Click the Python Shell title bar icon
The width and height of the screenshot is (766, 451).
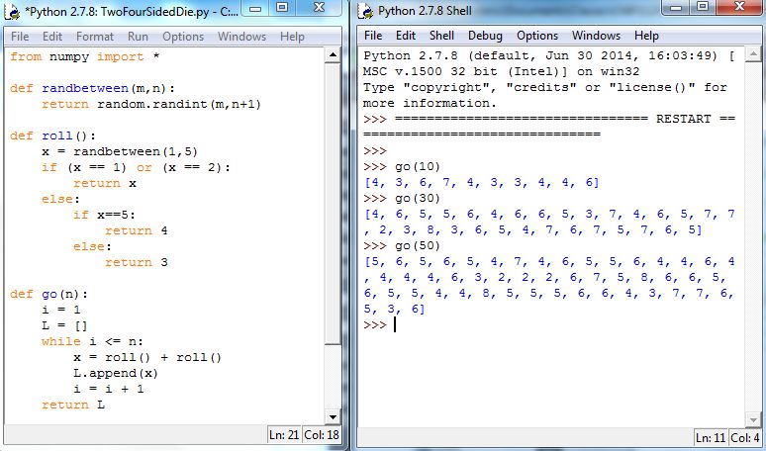click(x=368, y=12)
